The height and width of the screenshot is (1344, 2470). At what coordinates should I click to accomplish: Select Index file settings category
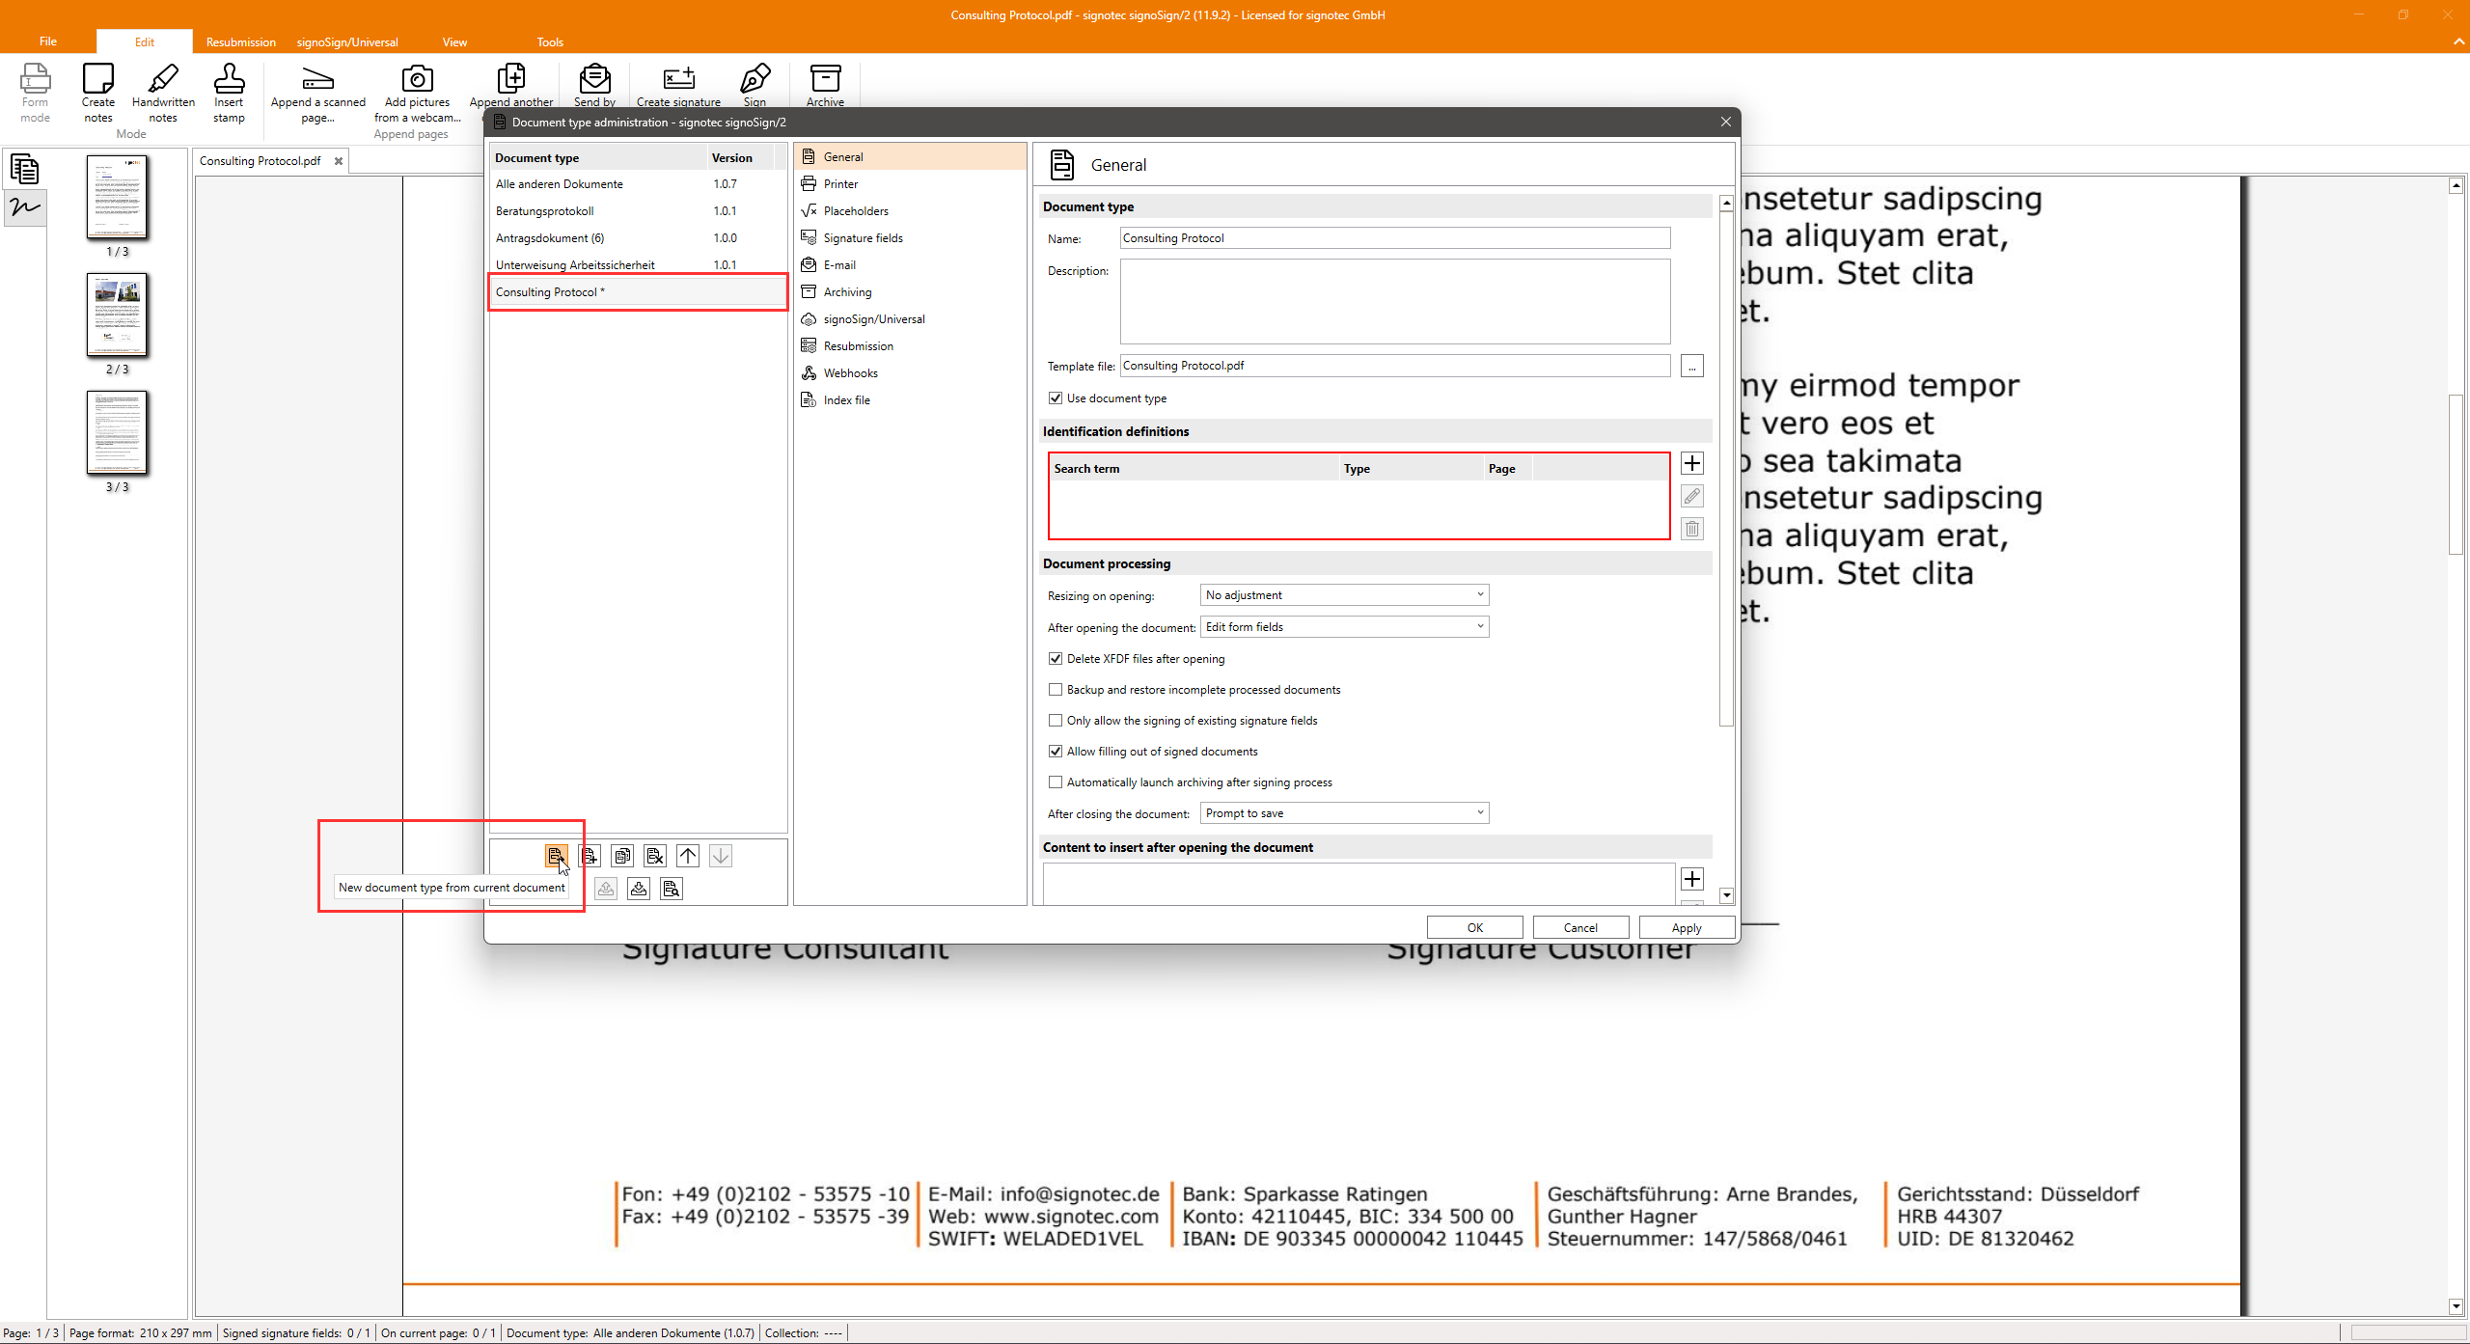pos(910,400)
